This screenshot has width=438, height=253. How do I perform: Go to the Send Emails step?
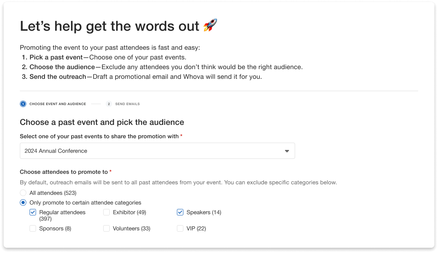tap(127, 104)
